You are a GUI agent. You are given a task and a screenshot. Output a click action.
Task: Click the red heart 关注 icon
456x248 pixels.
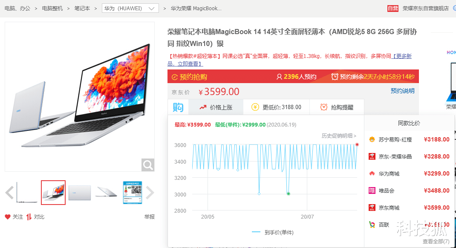(x=8, y=217)
